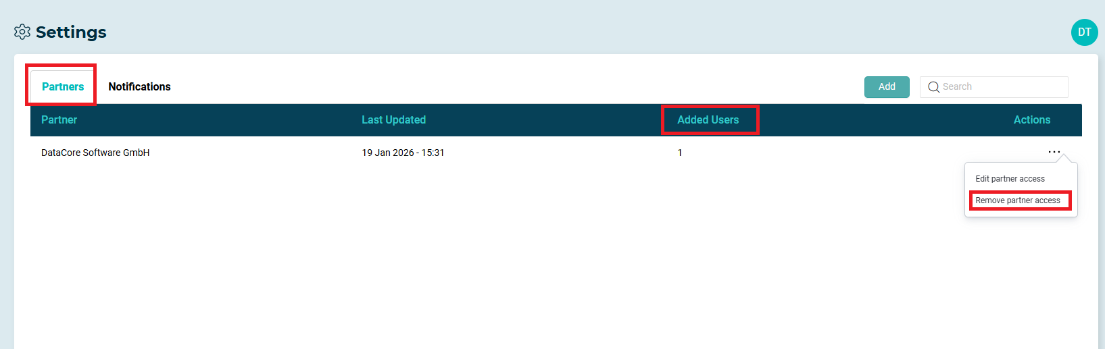The image size is (1105, 349).
Task: Choose Edit partner access
Action: [x=1010, y=179]
